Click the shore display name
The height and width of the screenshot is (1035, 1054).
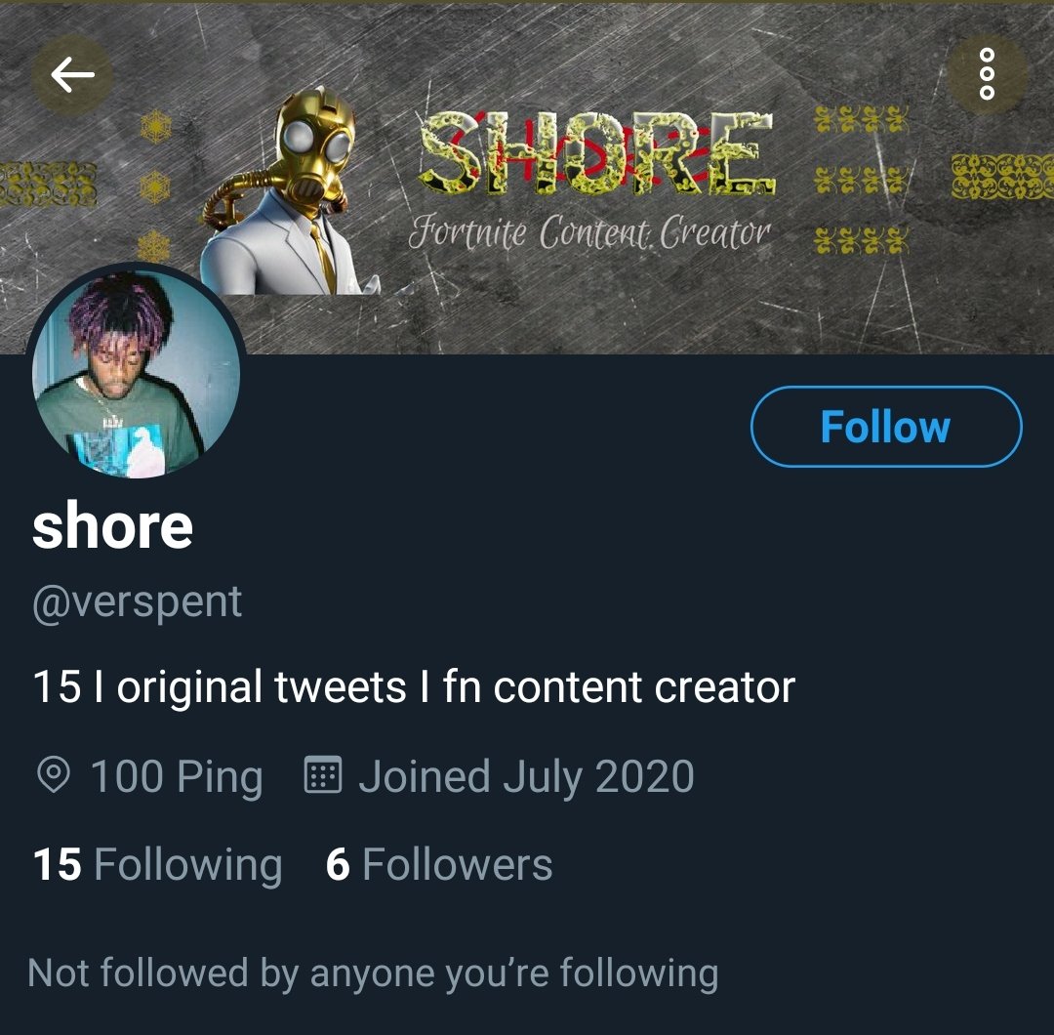112,527
